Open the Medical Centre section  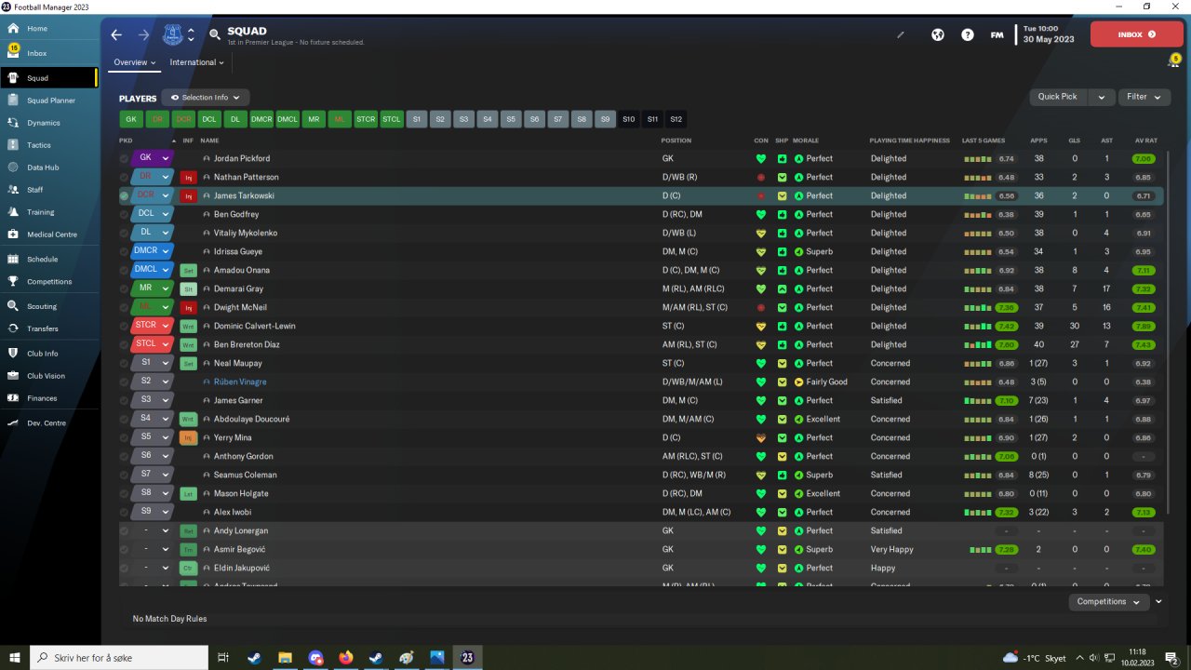(x=51, y=234)
